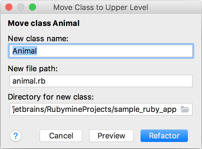Click the "Directory for new class:" label
Image resolution: width=202 pixels, height=149 pixels.
click(51, 97)
